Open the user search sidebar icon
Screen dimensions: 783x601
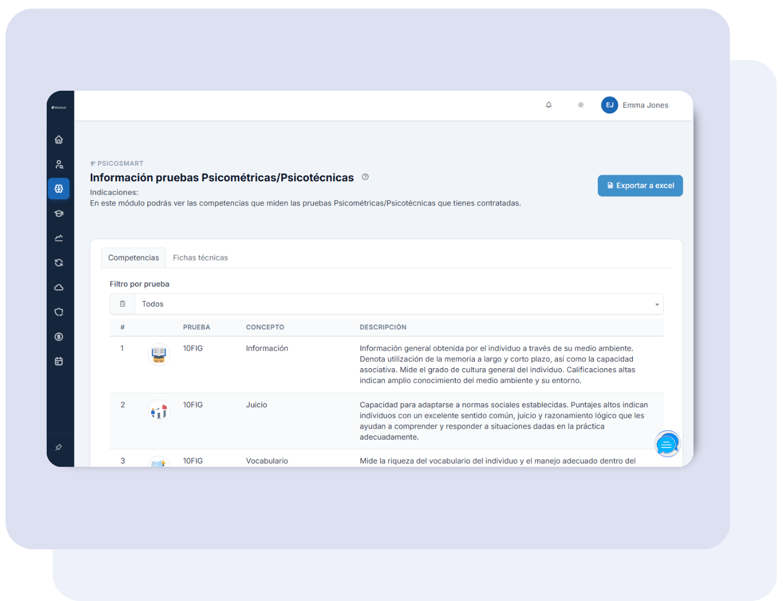[59, 164]
